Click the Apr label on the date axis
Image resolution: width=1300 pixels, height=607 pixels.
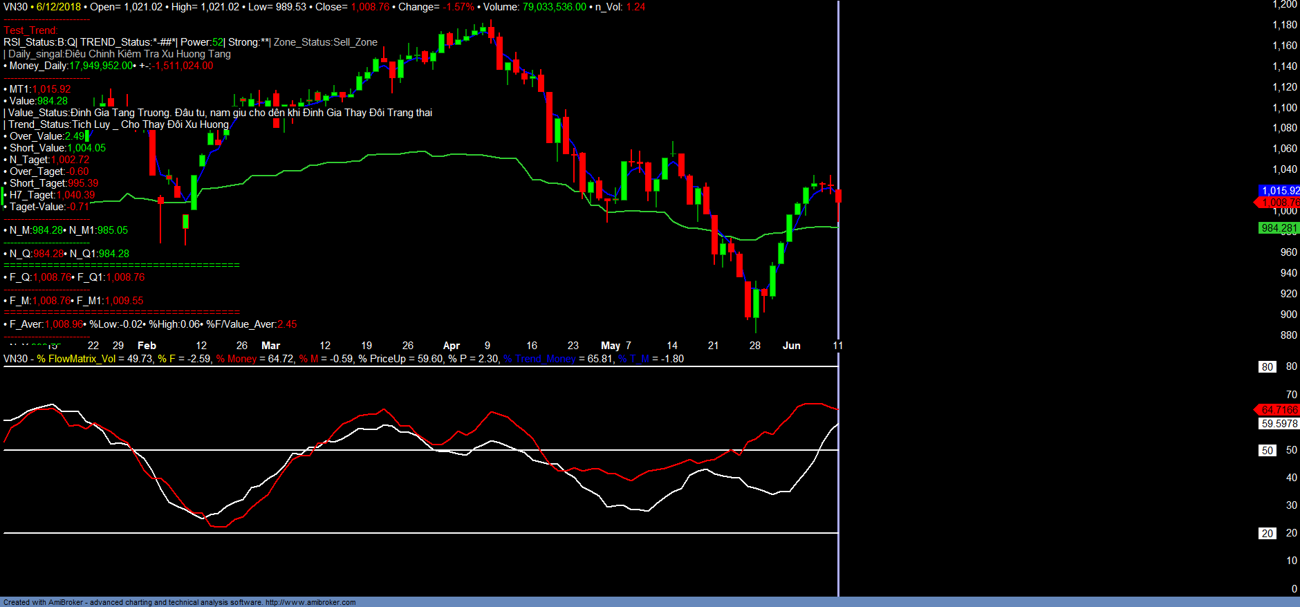451,346
